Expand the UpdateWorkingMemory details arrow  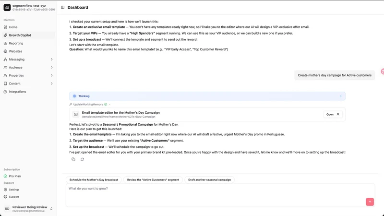pyautogui.click(x=109, y=104)
